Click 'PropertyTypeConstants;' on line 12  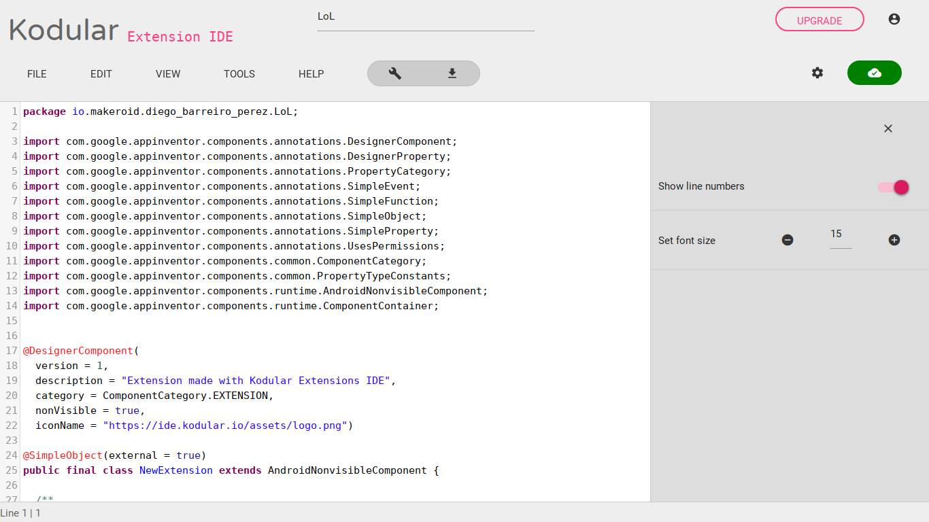(384, 276)
